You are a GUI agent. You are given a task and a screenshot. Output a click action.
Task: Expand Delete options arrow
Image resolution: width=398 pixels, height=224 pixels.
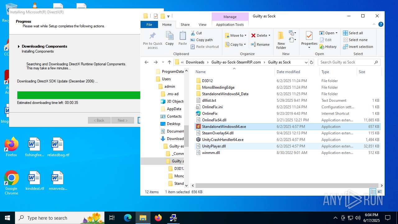269,35
